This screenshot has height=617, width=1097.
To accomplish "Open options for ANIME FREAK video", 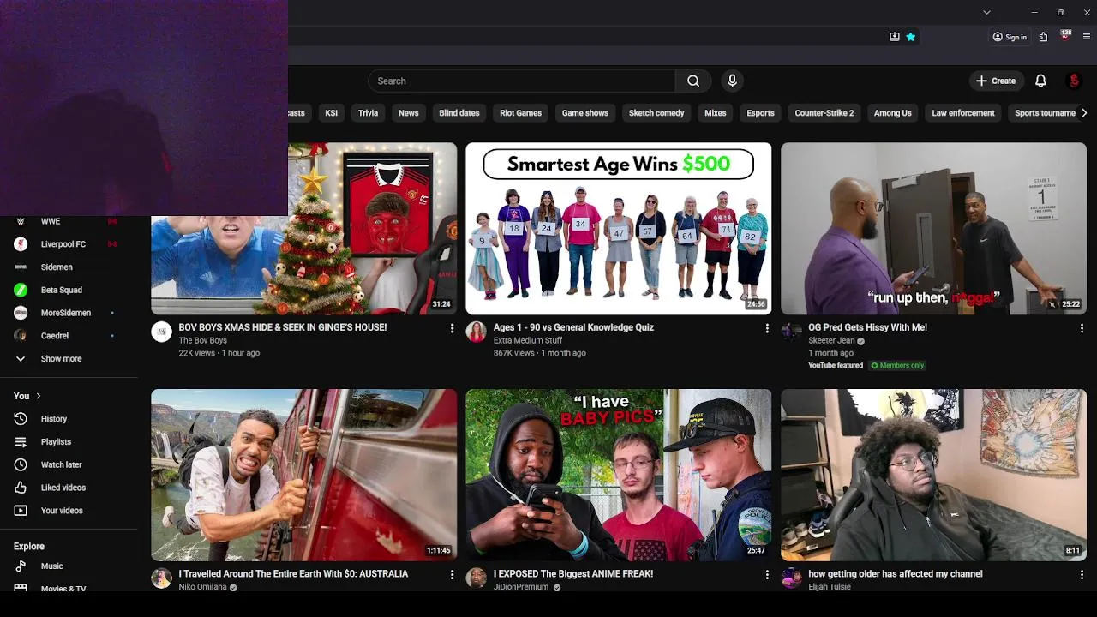I will click(767, 575).
